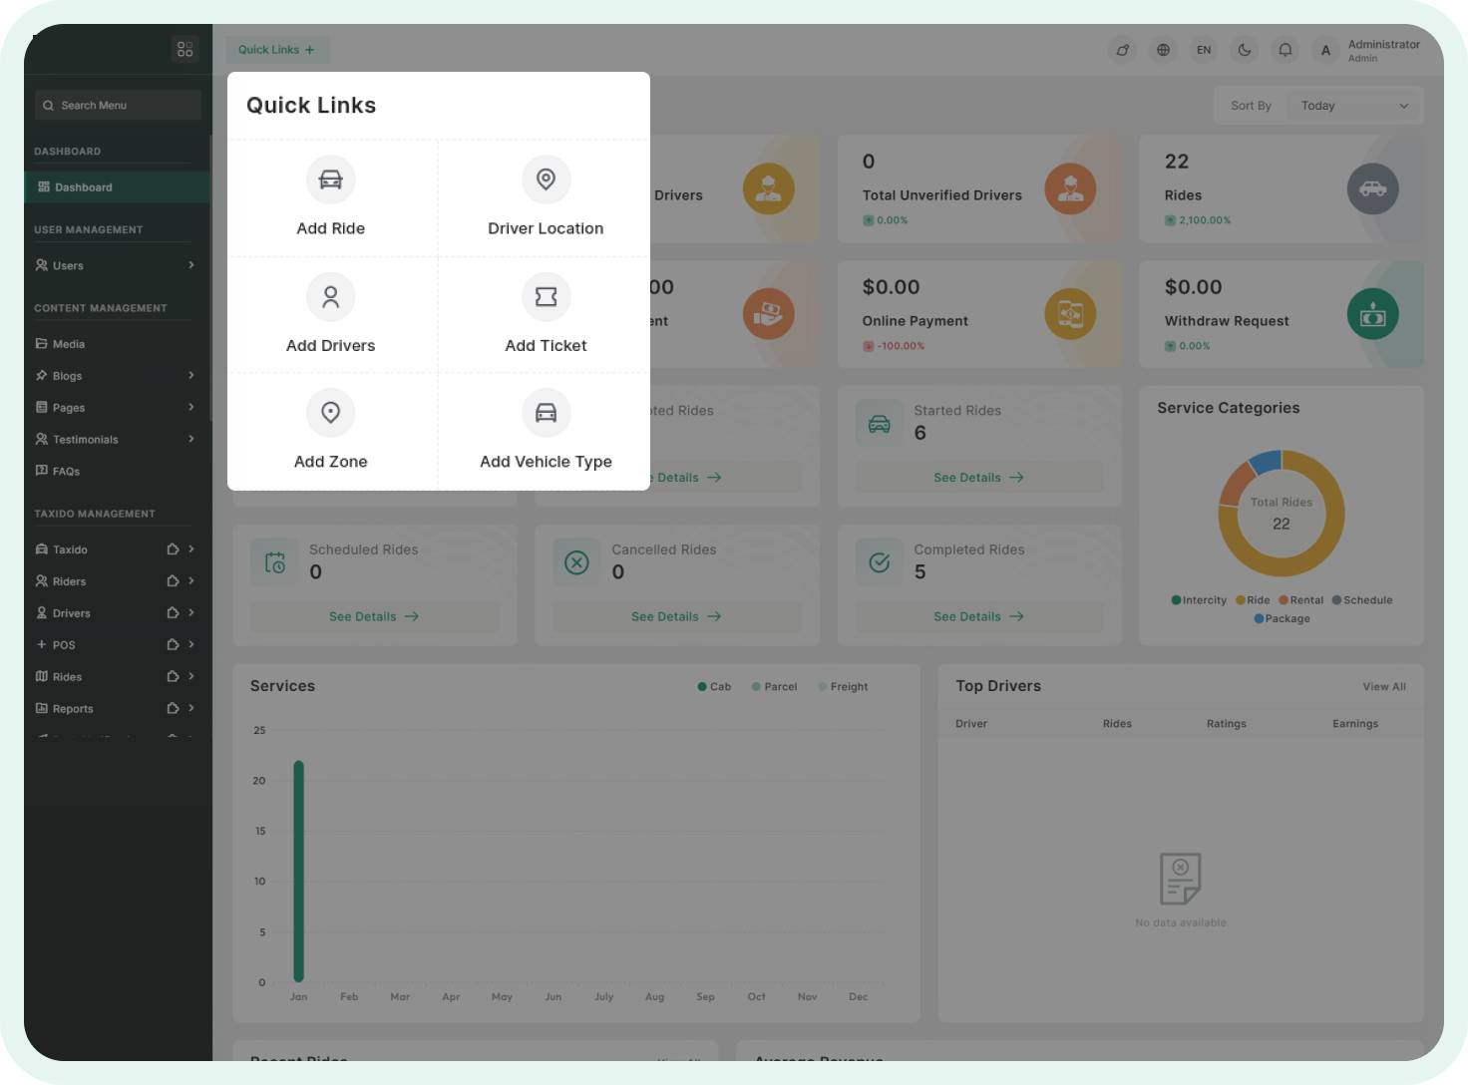1468x1085 pixels.
Task: Click View All in Top Drivers
Action: 1383,687
